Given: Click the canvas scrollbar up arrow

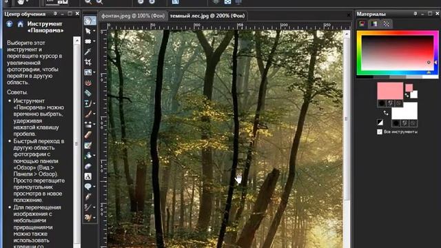Looking at the screenshot, I should click(x=346, y=34).
